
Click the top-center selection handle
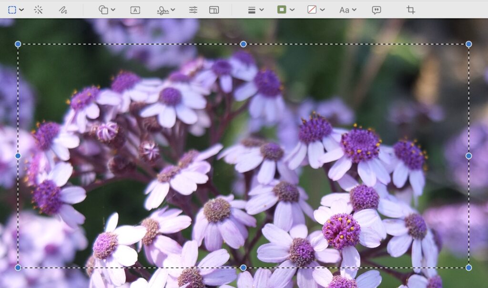coord(244,44)
